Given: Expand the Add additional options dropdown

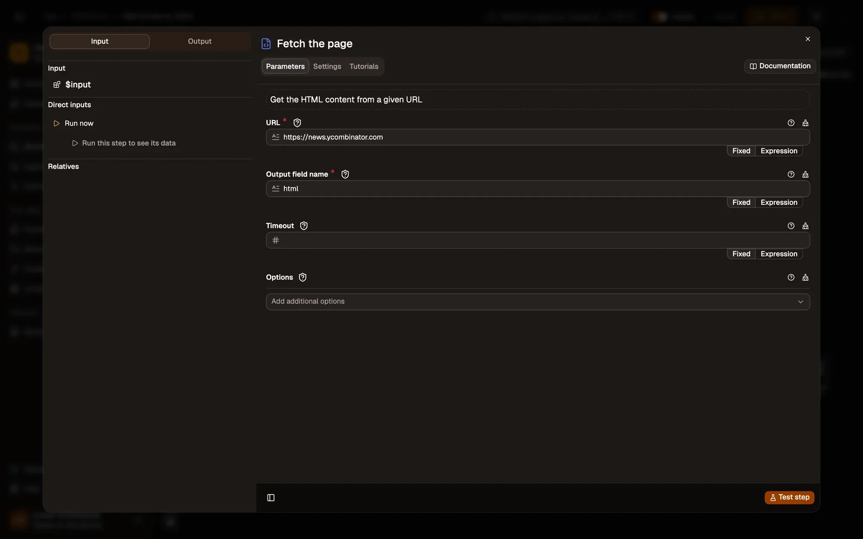Looking at the screenshot, I should (x=538, y=301).
